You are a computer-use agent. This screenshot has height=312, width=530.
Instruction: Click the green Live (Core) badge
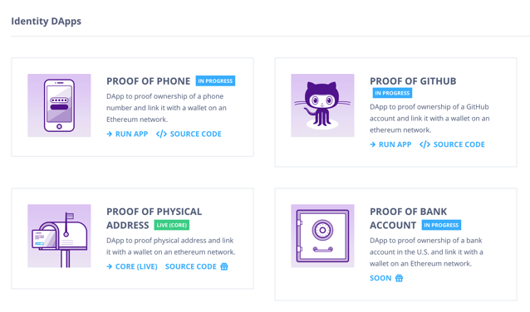click(x=172, y=225)
